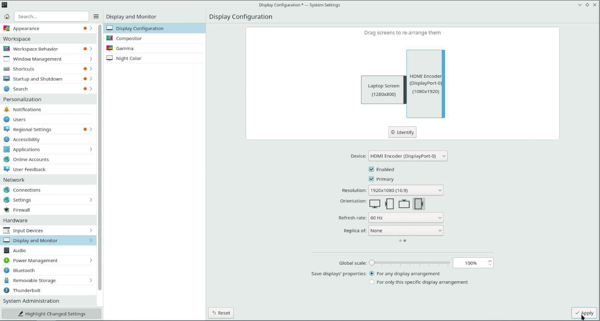Click the Laptop Screen box in preview

pyautogui.click(x=383, y=90)
